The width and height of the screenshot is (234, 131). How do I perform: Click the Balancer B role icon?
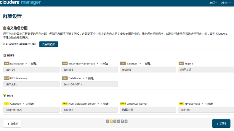tap(123, 64)
